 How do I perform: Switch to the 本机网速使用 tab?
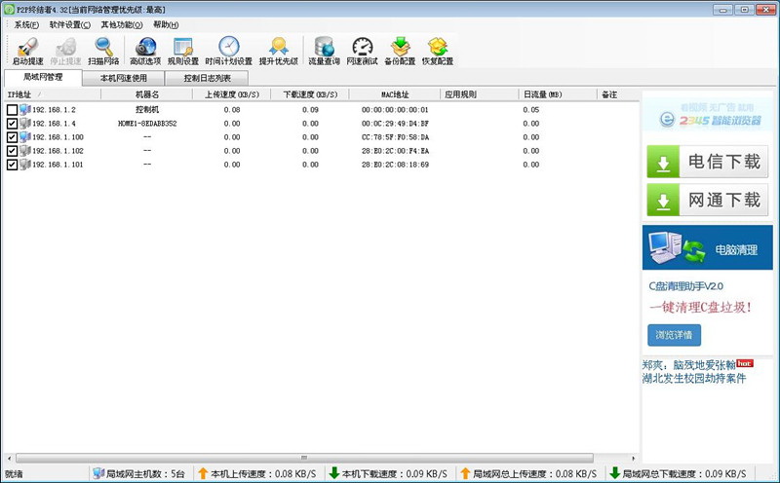(124, 78)
